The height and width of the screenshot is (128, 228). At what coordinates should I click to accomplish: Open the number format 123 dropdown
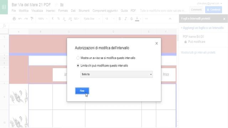pyautogui.click(x=76, y=19)
